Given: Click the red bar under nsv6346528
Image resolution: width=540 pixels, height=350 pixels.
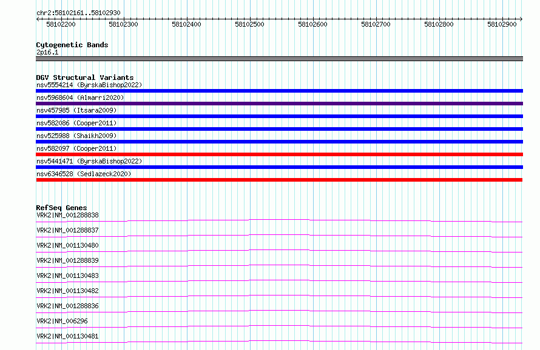Looking at the screenshot, I should pos(279,180).
